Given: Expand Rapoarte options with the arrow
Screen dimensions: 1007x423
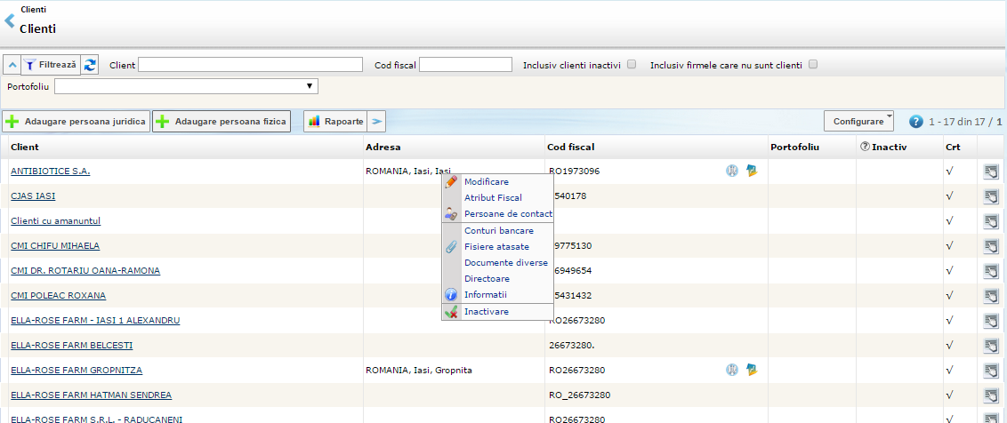Looking at the screenshot, I should click(x=377, y=122).
